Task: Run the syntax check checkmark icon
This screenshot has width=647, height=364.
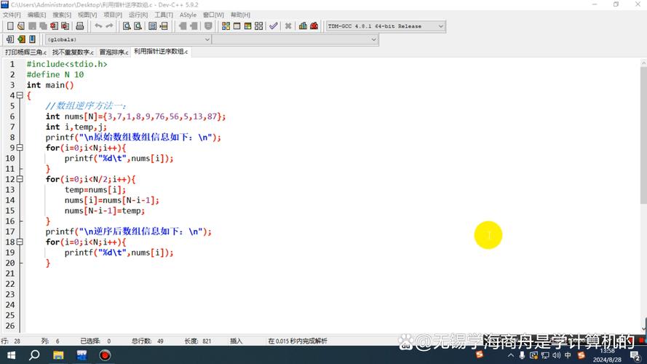Action: coord(273,26)
